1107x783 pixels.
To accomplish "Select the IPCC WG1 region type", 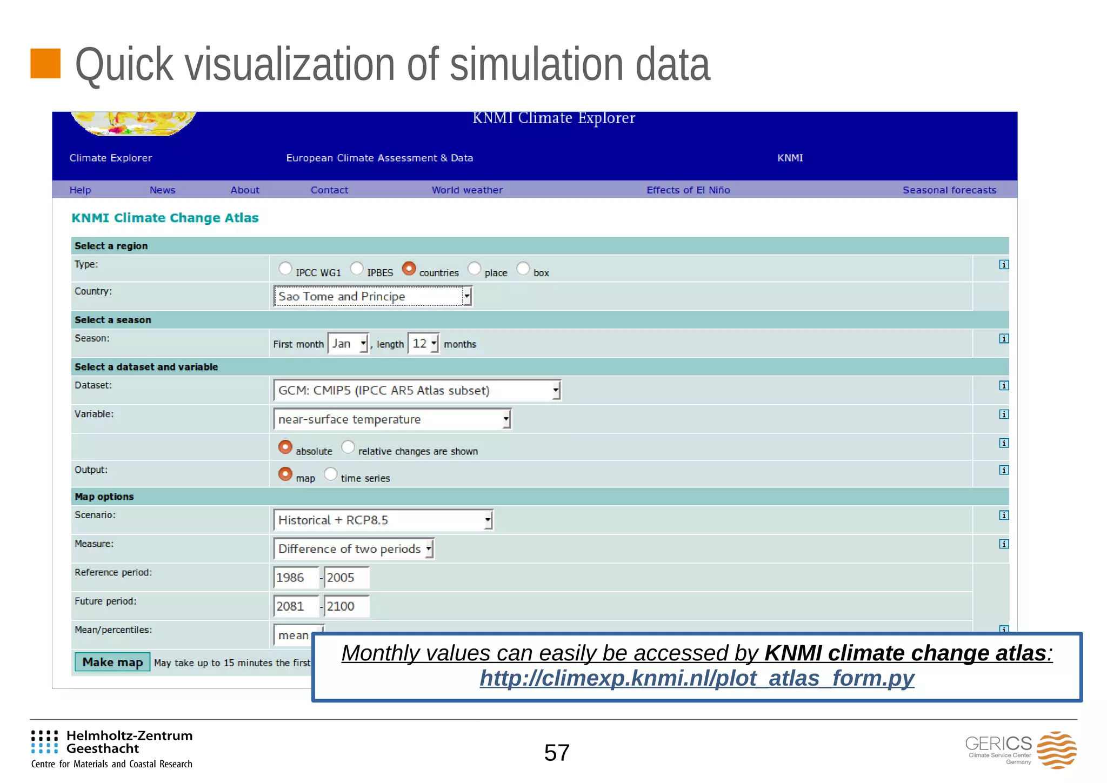I will pyautogui.click(x=285, y=269).
